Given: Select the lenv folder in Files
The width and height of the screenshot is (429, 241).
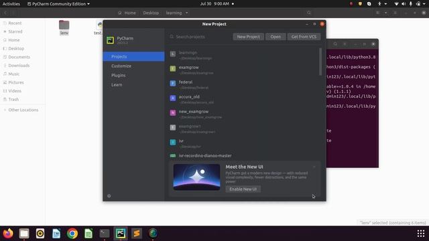Looking at the screenshot, I should click(x=64, y=27).
